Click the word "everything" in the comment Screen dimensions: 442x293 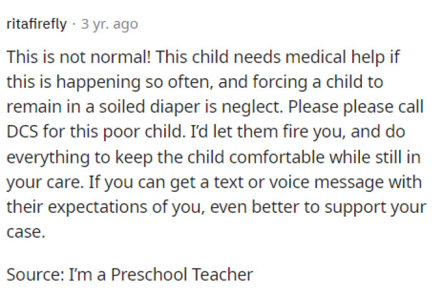[39, 159]
